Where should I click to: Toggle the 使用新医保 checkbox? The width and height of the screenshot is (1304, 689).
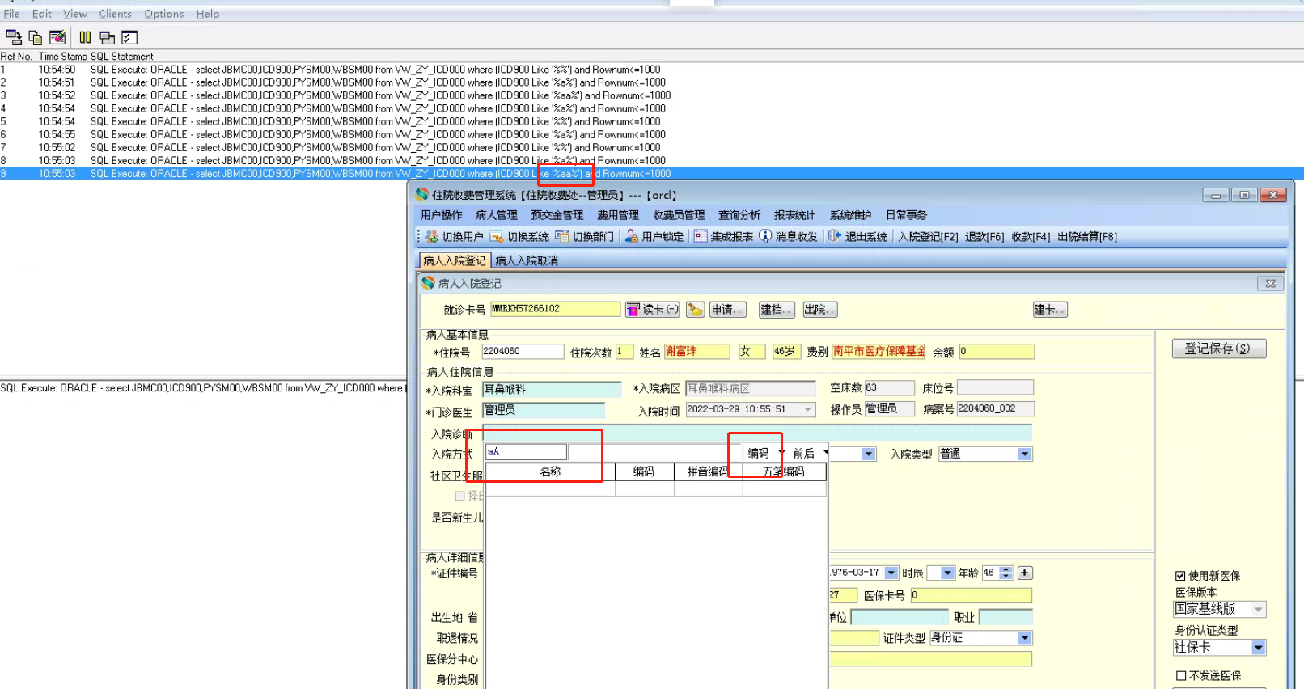click(x=1180, y=576)
